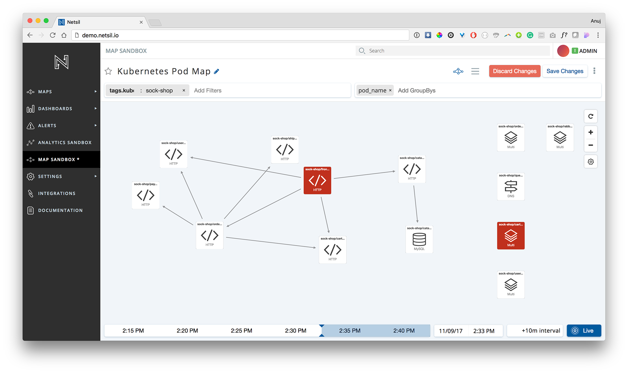The height and width of the screenshot is (373, 628).
Task: Remove the pod_name group-by tag
Action: coord(390,90)
